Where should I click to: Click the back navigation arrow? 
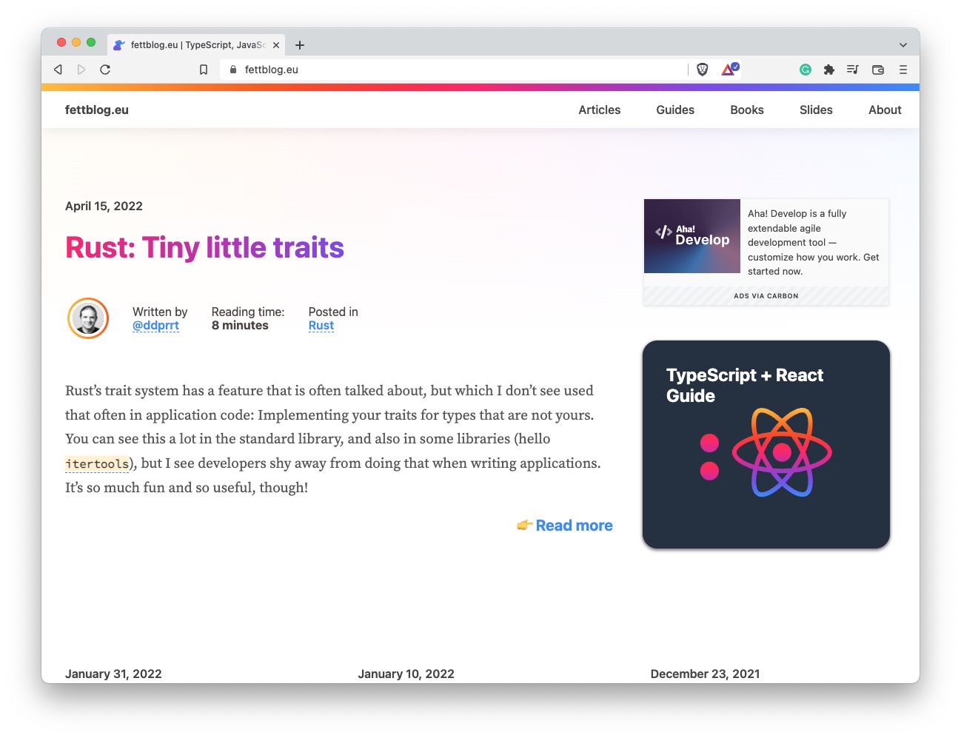click(x=58, y=69)
